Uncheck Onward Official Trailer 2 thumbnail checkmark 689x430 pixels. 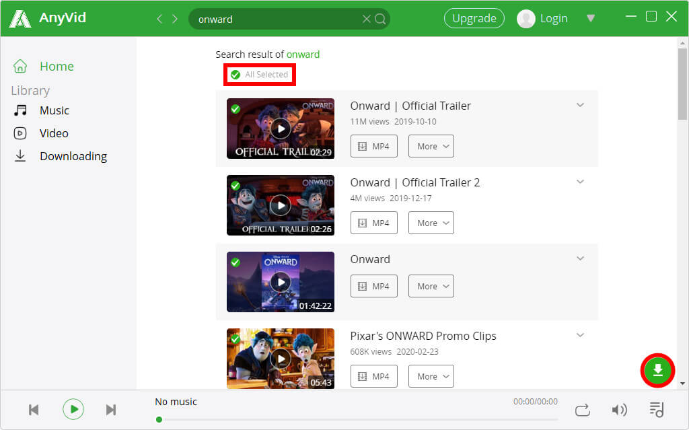pyautogui.click(x=235, y=186)
